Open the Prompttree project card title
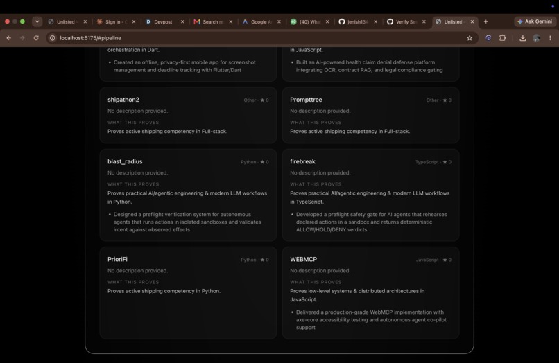 point(306,100)
